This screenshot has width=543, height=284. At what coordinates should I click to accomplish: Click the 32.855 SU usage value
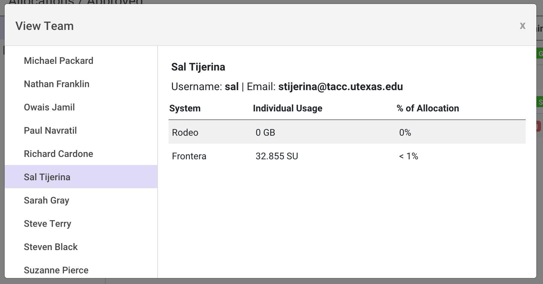tap(277, 156)
